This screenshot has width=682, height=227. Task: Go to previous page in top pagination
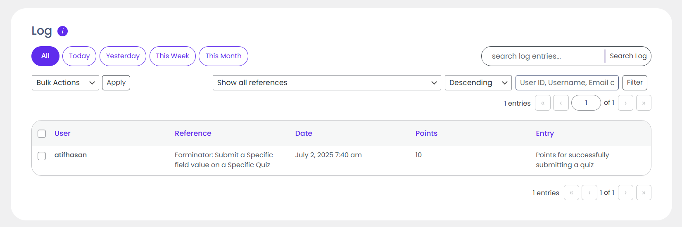pyautogui.click(x=561, y=103)
